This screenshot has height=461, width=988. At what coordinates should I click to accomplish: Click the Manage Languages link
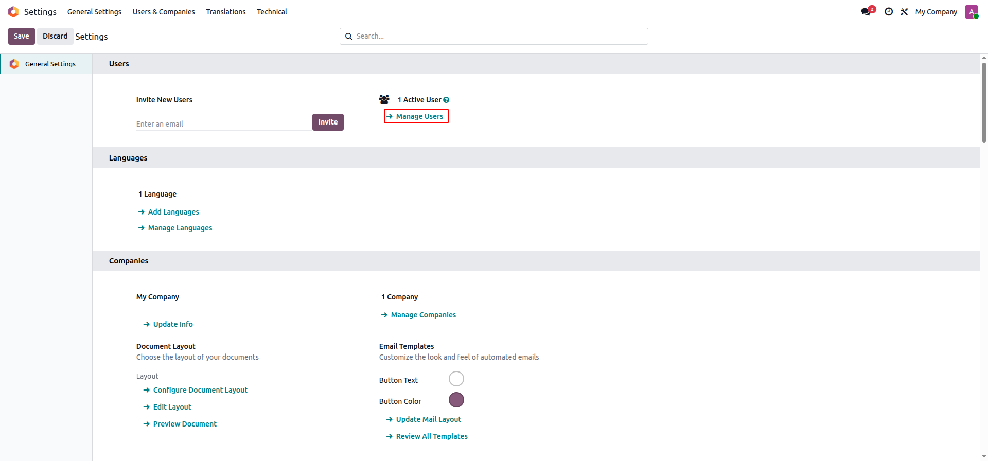[175, 228]
